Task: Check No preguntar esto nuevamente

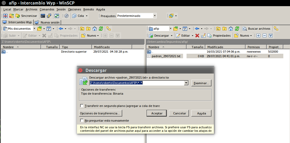Action: 82,121
